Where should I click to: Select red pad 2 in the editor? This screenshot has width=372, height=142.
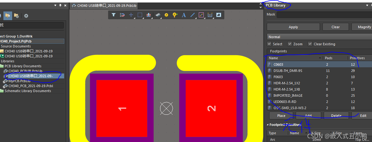pos(211,109)
